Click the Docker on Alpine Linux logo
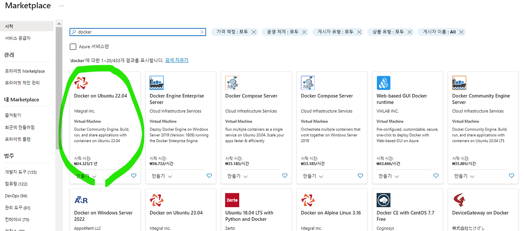524x231 pixels. pyautogui.click(x=308, y=200)
